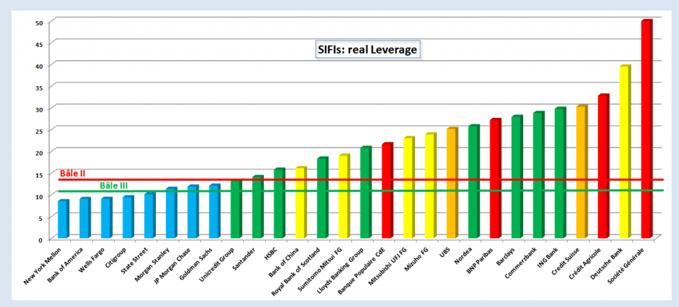The height and width of the screenshot is (307, 679).
Task: Click the New York Mellon axis label
Action: point(43,265)
